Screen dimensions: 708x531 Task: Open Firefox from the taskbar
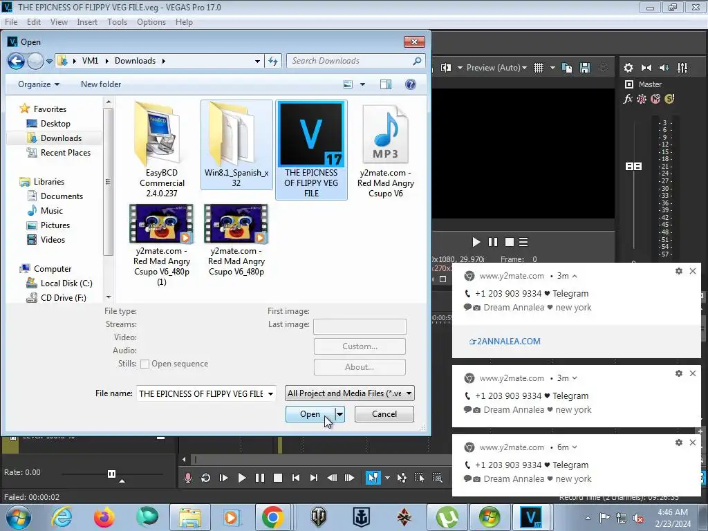point(104,516)
